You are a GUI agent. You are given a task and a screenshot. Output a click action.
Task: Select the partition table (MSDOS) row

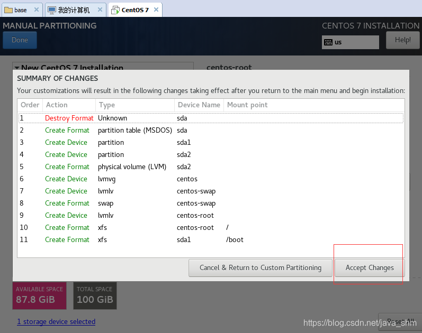click(x=211, y=131)
